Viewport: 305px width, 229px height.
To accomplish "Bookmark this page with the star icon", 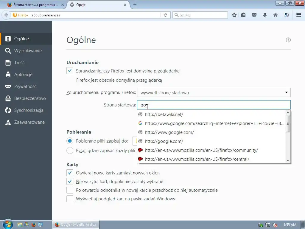I will pyautogui.click(x=234, y=15).
